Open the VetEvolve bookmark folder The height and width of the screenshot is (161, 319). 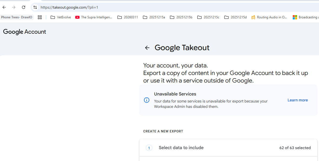pos(61,17)
